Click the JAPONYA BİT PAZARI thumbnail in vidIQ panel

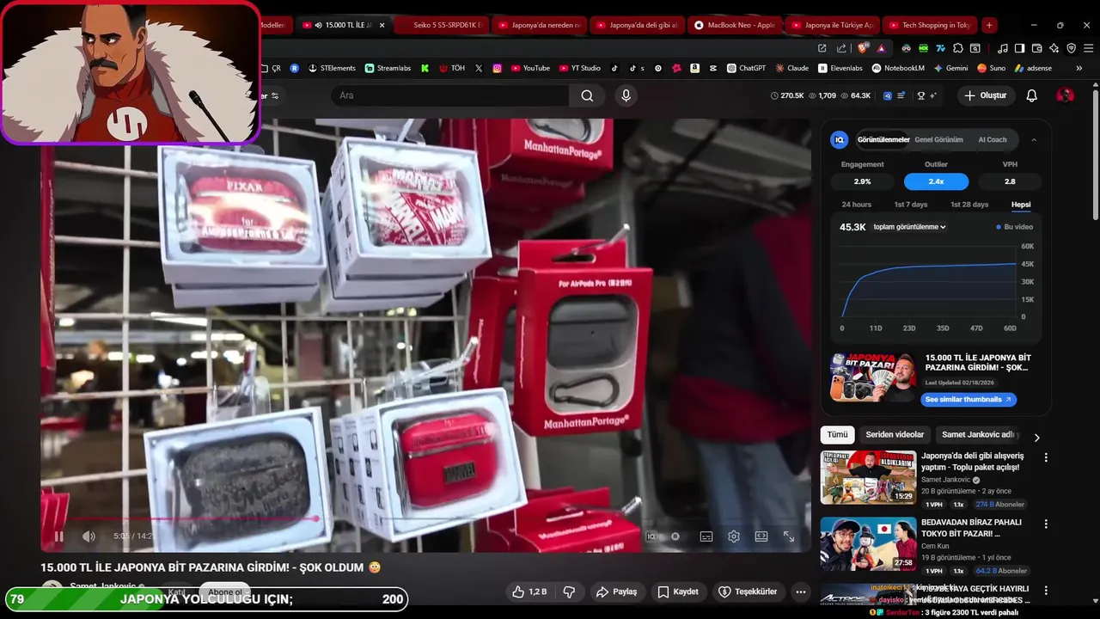872,377
